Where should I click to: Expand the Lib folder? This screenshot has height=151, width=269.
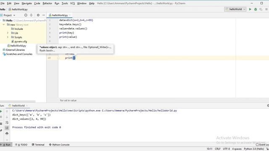pos(8,33)
